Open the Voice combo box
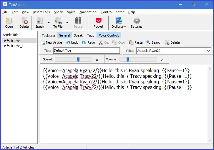The image size is (214, 150). click(173, 51)
